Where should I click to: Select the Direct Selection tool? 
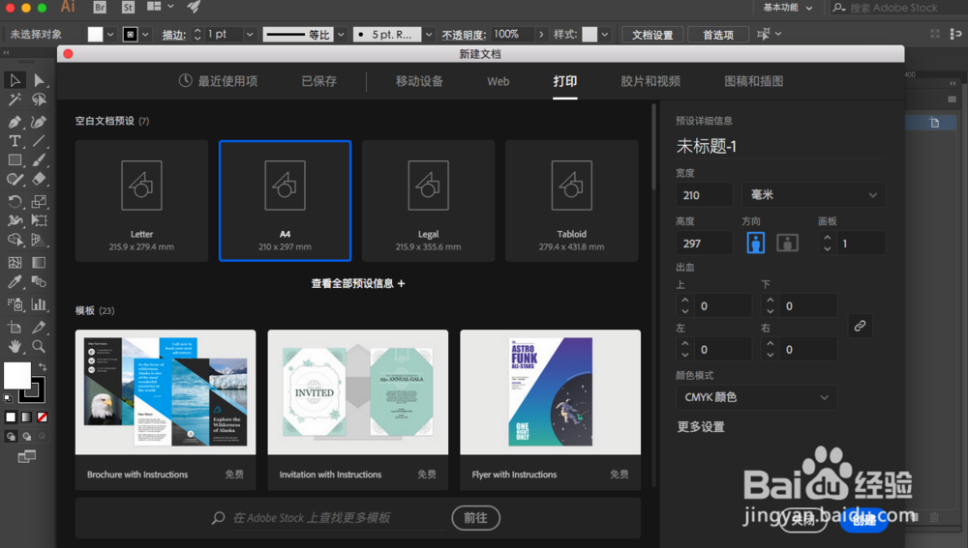click(39, 80)
